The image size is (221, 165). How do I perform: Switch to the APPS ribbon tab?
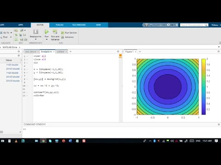[x=21, y=25]
